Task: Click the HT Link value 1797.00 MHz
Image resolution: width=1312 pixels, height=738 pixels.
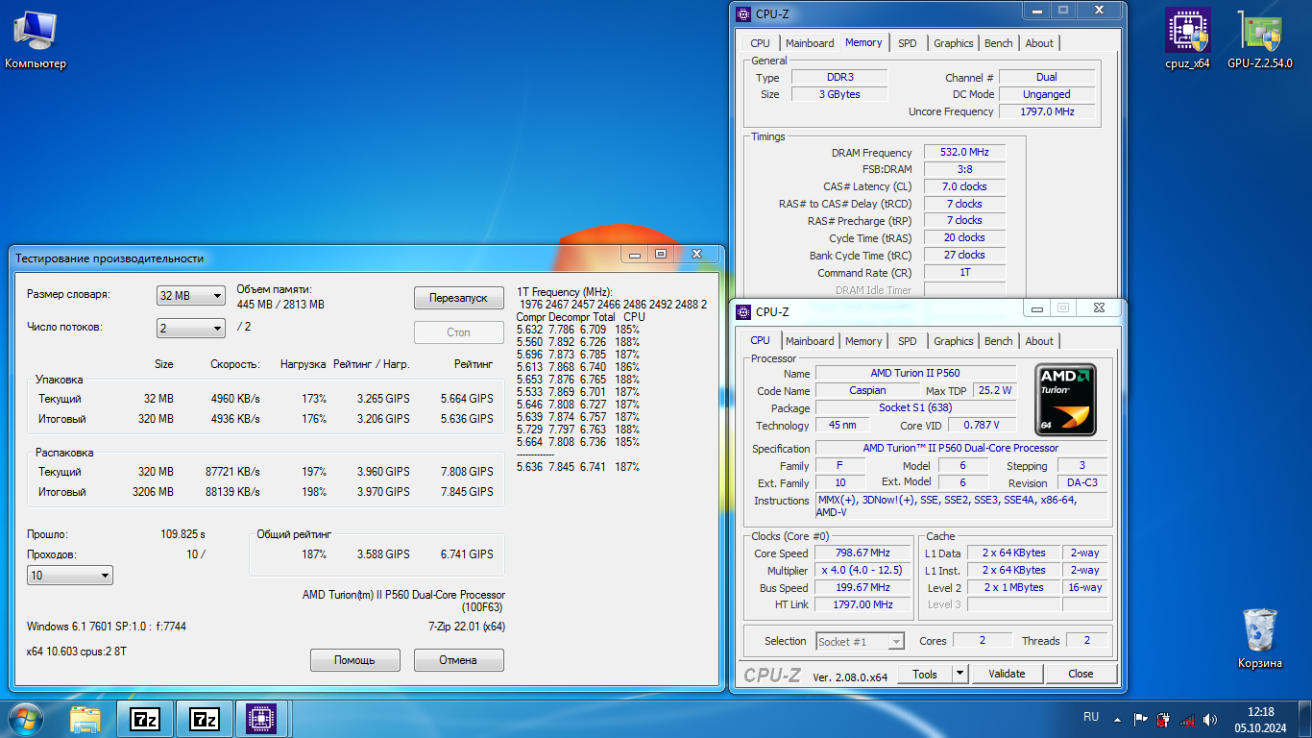Action: coord(863,604)
